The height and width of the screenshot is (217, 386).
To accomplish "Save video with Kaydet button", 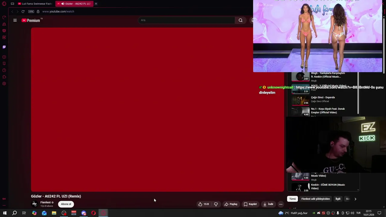I will (250, 204).
